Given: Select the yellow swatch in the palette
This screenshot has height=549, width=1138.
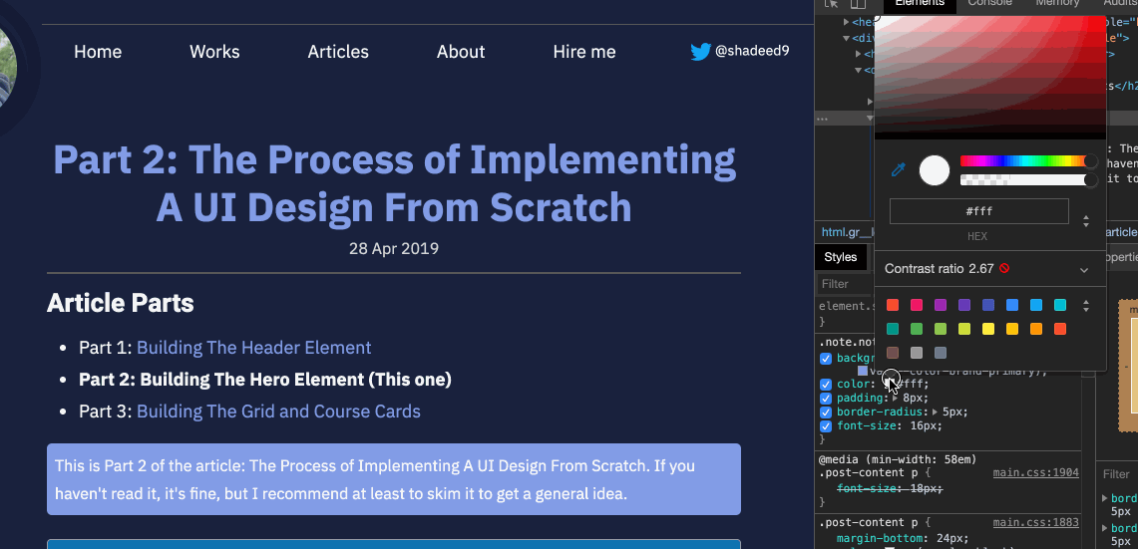Looking at the screenshot, I should pos(988,329).
